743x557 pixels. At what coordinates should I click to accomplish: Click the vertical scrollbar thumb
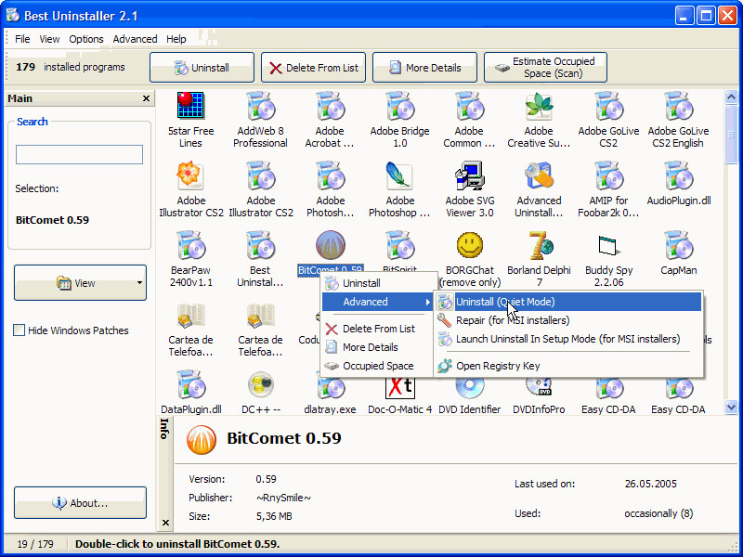(731, 135)
